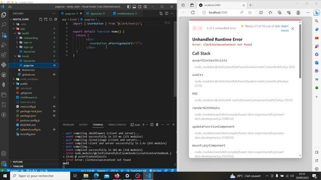Toggle the primary side bar layout button

[x=129, y=6]
